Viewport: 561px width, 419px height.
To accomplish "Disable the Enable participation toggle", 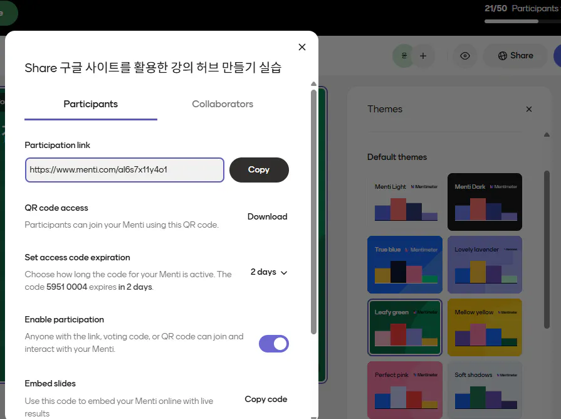I will [x=274, y=344].
